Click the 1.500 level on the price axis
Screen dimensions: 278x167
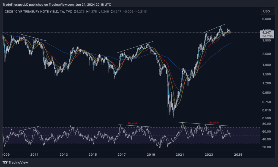[x=266, y=74]
